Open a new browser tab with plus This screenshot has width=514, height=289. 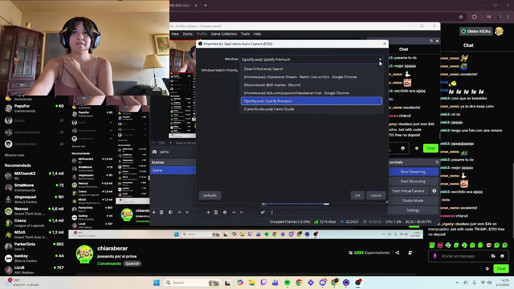pyautogui.click(x=205, y=6)
